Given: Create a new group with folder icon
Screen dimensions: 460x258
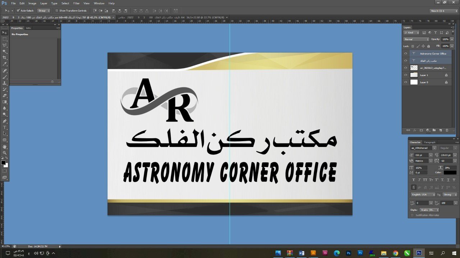Looking at the screenshot, I should 434,130.
